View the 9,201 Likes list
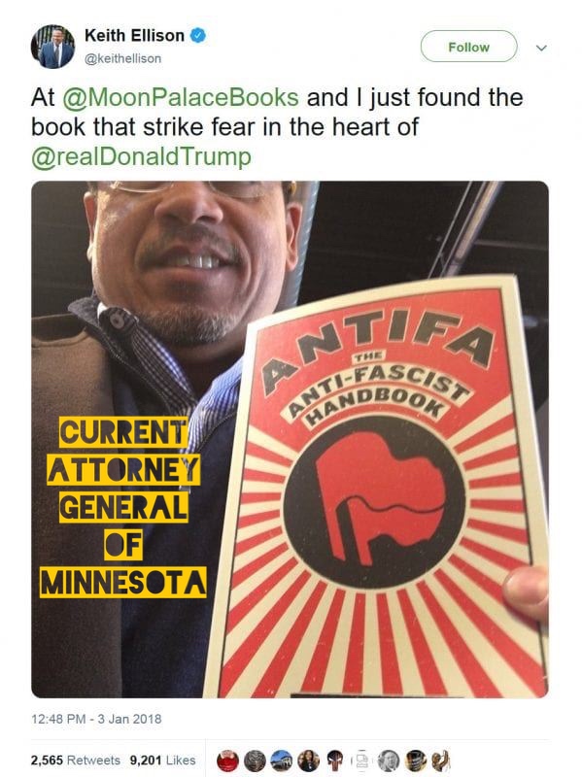This screenshot has width=582, height=777. point(162,760)
